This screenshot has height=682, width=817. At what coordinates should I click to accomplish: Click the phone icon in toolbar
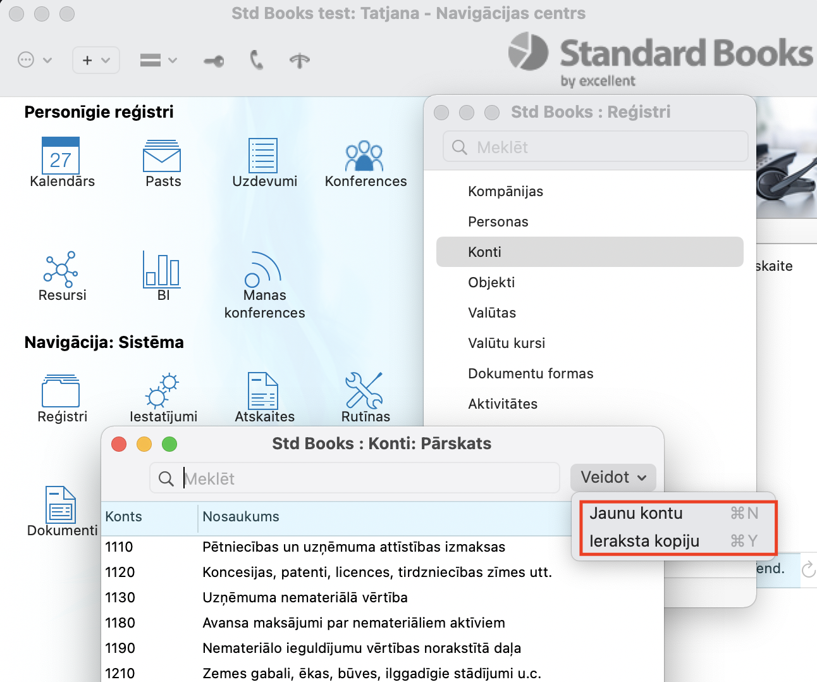point(256,61)
